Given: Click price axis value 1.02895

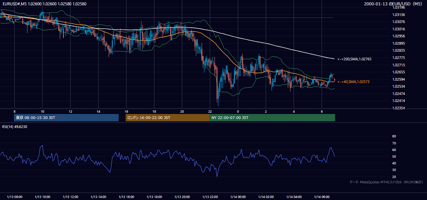Looking at the screenshot, I should (x=399, y=43).
